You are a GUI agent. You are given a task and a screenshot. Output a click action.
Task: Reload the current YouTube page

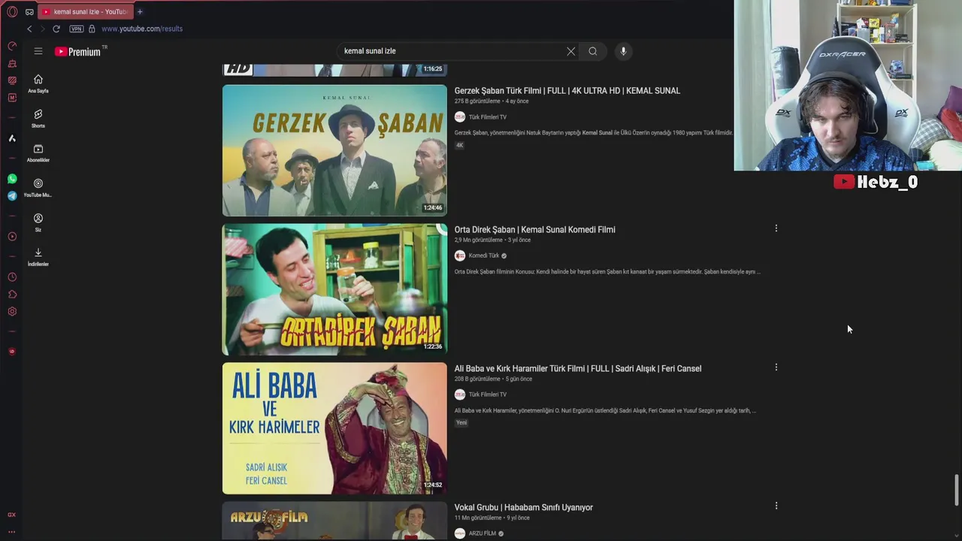click(56, 29)
